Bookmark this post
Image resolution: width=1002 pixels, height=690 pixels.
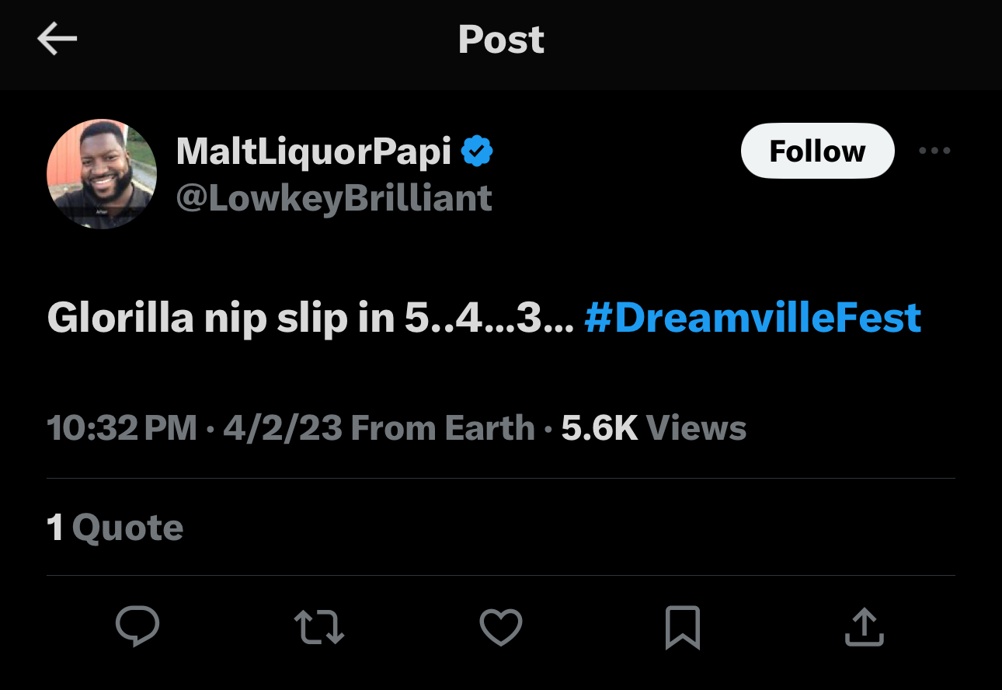click(683, 627)
